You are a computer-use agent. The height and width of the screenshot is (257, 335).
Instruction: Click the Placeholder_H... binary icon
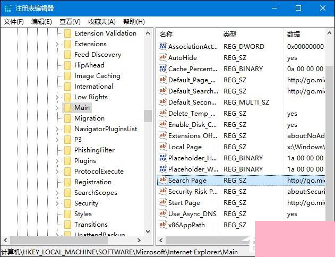163,158
